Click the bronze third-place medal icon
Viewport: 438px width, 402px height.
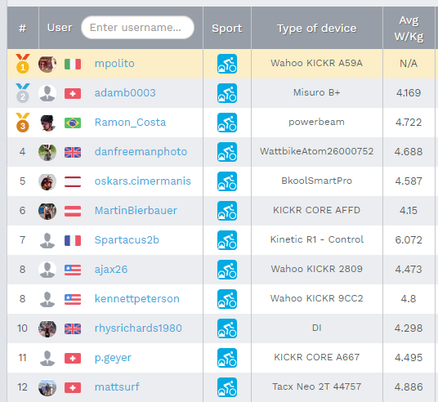pyautogui.click(x=23, y=123)
